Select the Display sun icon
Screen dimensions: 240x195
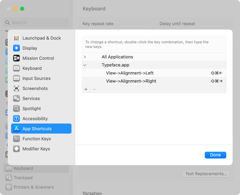[x=16, y=48]
